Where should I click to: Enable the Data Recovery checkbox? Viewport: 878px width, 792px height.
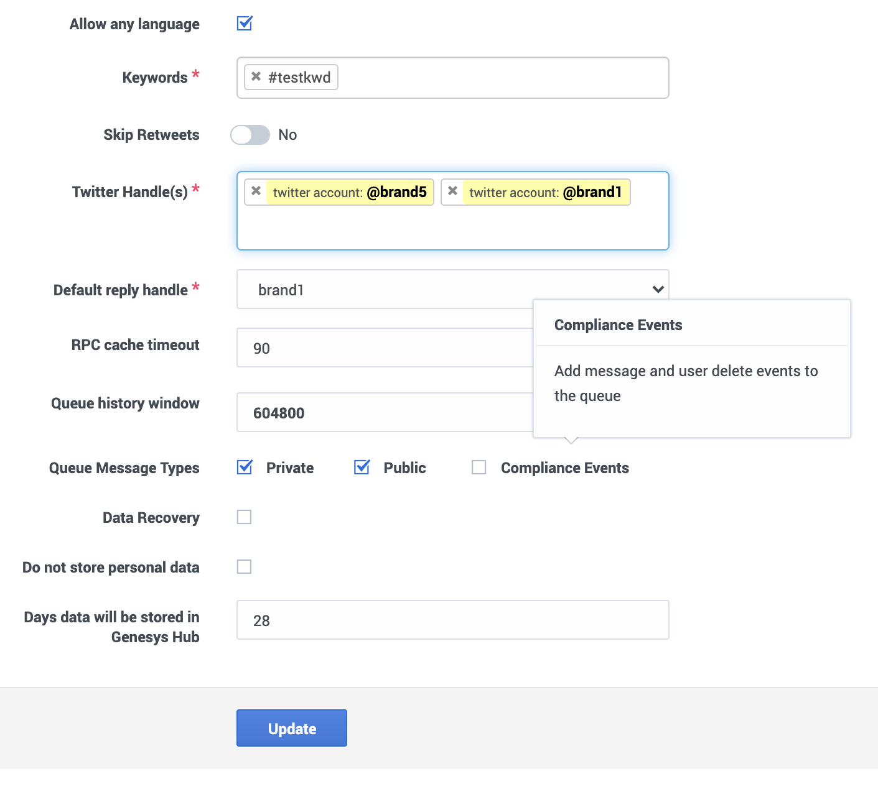coord(245,517)
